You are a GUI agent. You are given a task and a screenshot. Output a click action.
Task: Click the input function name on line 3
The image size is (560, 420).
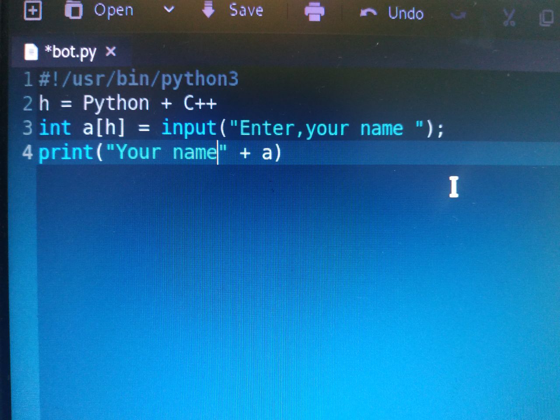(189, 128)
